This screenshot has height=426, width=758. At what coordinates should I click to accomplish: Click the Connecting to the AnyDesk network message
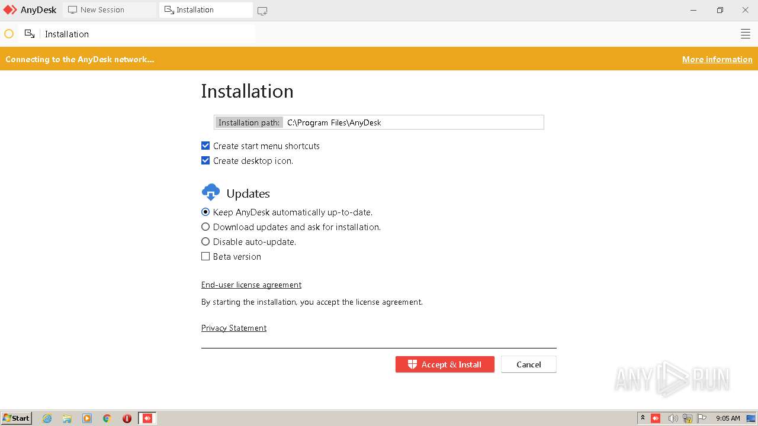click(x=79, y=59)
